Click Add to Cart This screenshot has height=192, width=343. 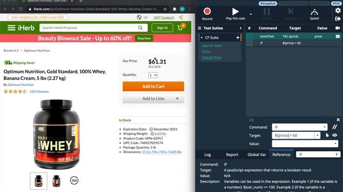(x=153, y=86)
